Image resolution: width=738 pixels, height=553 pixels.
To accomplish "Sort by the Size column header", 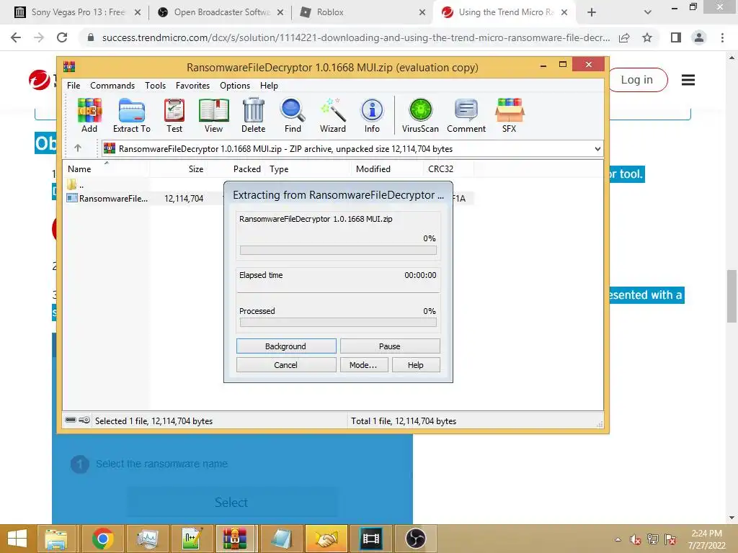I will click(179, 168).
